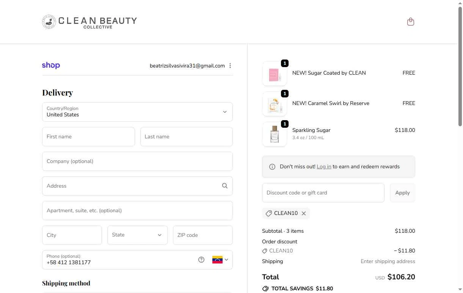The height and width of the screenshot is (293, 463).
Task: Click the City input field
Action: (72, 235)
